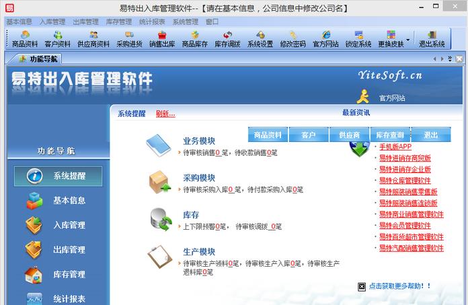
Task: Switch to the 功能导航 tab
Action: 38,58
